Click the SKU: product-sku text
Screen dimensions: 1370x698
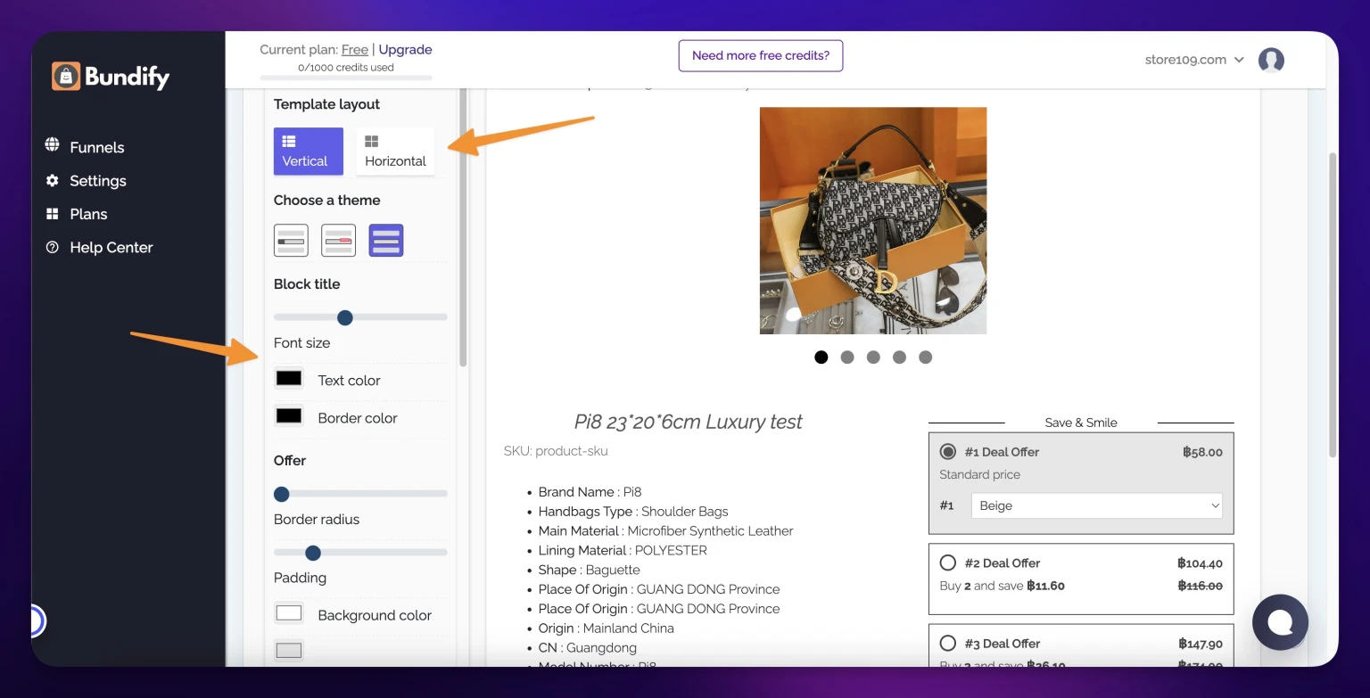[x=556, y=451]
